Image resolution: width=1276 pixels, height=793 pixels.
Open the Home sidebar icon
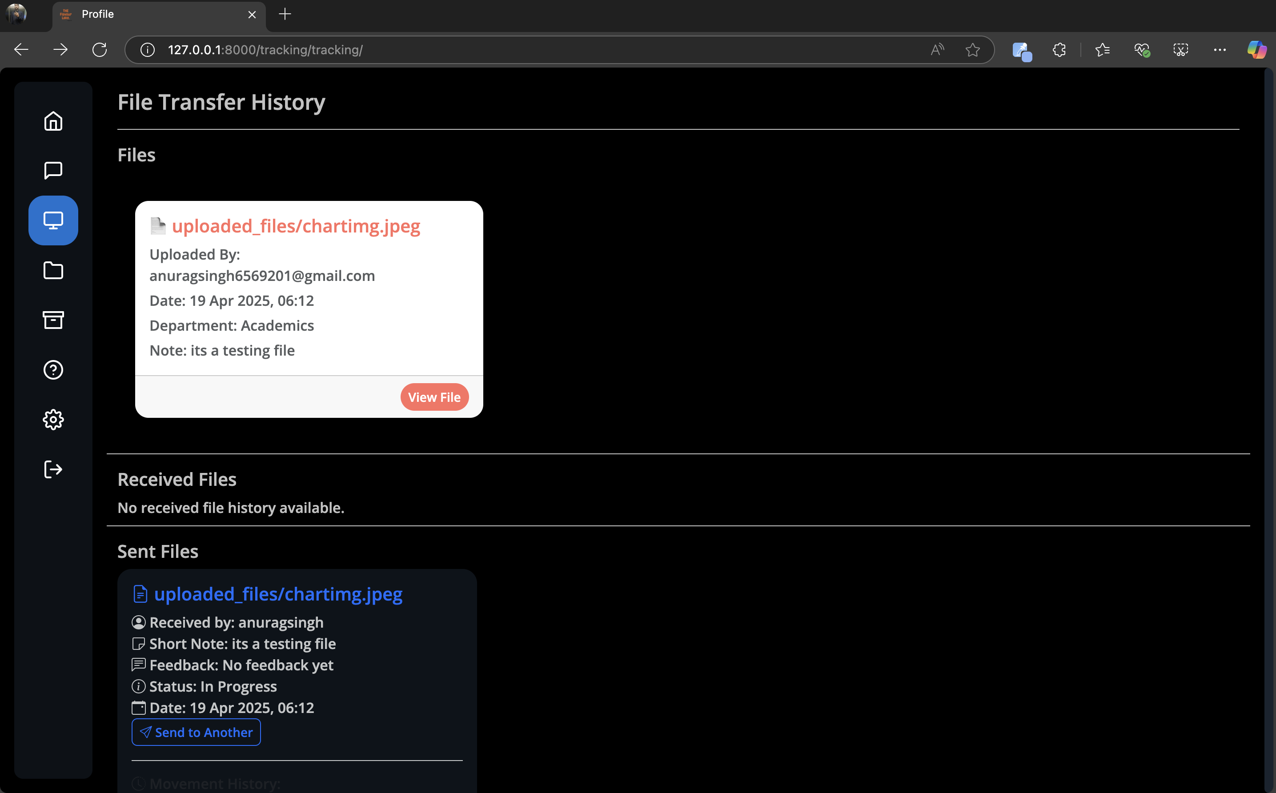click(53, 121)
